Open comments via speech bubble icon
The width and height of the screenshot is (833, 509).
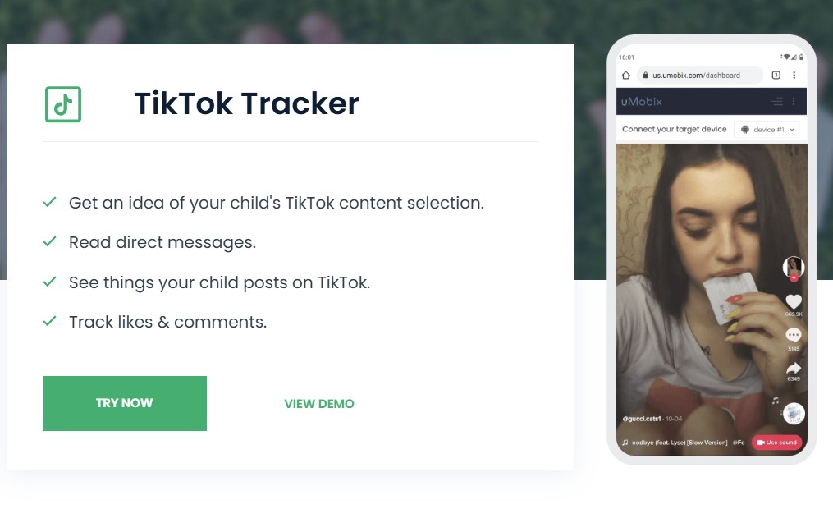click(794, 335)
